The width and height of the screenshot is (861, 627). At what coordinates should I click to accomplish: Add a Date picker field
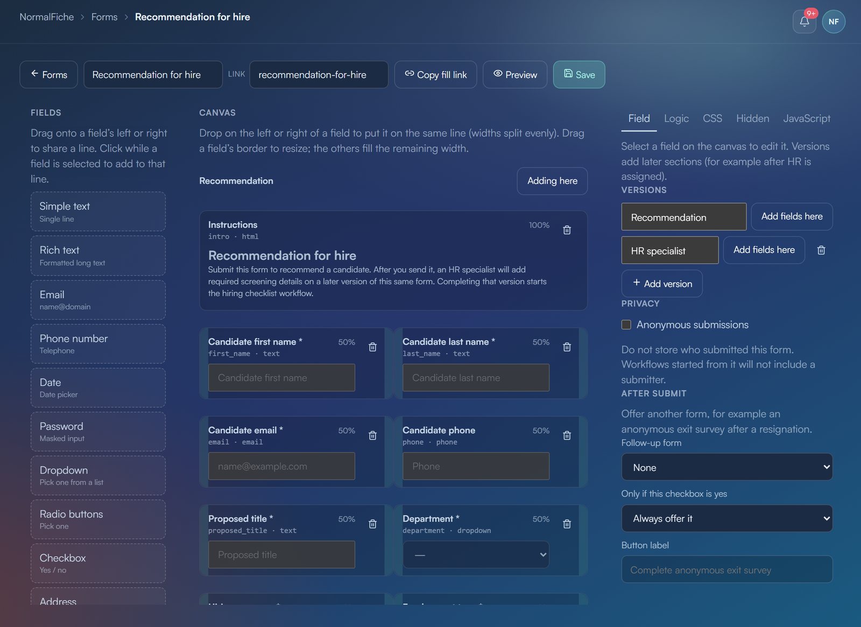click(x=98, y=388)
